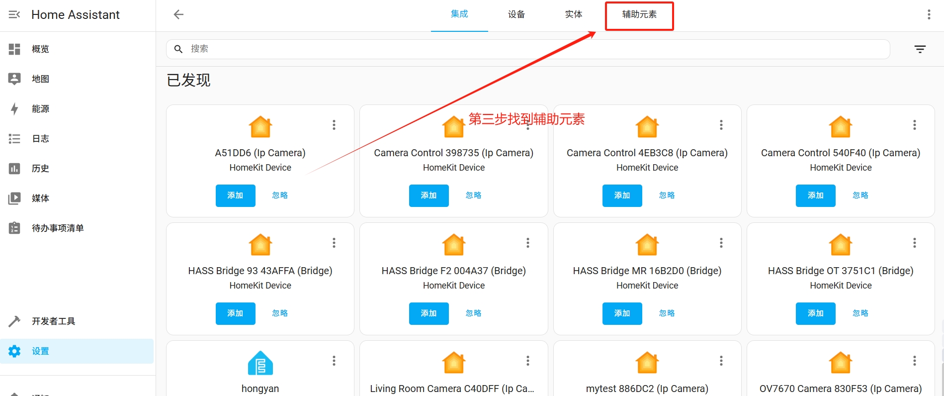Screen dimensions: 944x396
Task: Ignore Camera Control 4EB3C8 device
Action: (667, 196)
